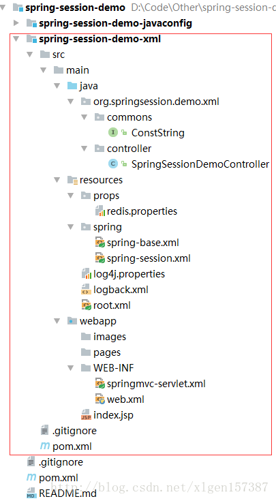
Task: Collapse the src folder arrow
Action: pyautogui.click(x=30, y=55)
